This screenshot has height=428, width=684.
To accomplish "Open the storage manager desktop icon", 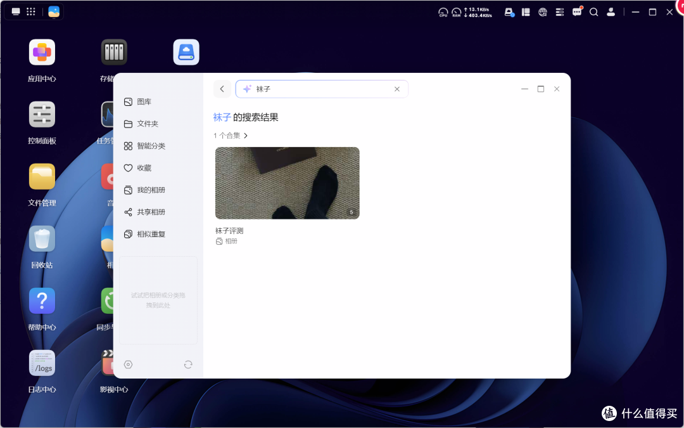I will [114, 53].
